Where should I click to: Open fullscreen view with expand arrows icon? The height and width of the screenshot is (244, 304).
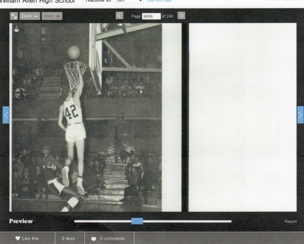[x=14, y=16]
